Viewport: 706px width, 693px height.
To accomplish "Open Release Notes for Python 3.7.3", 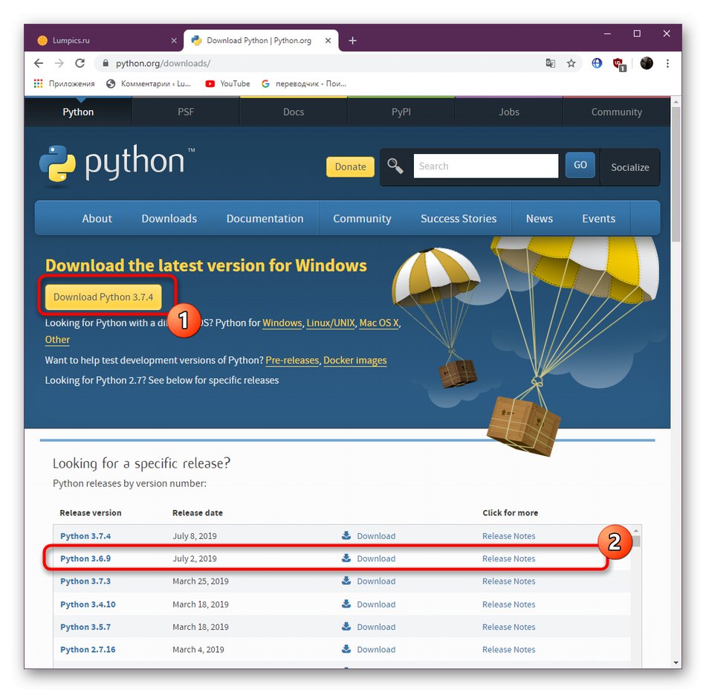I will coord(509,581).
